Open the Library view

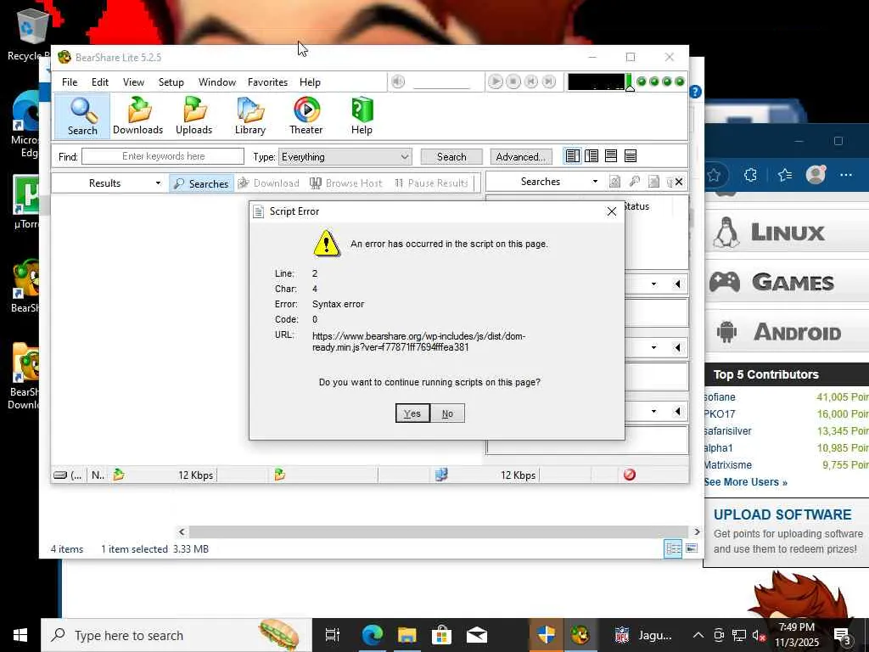(250, 115)
